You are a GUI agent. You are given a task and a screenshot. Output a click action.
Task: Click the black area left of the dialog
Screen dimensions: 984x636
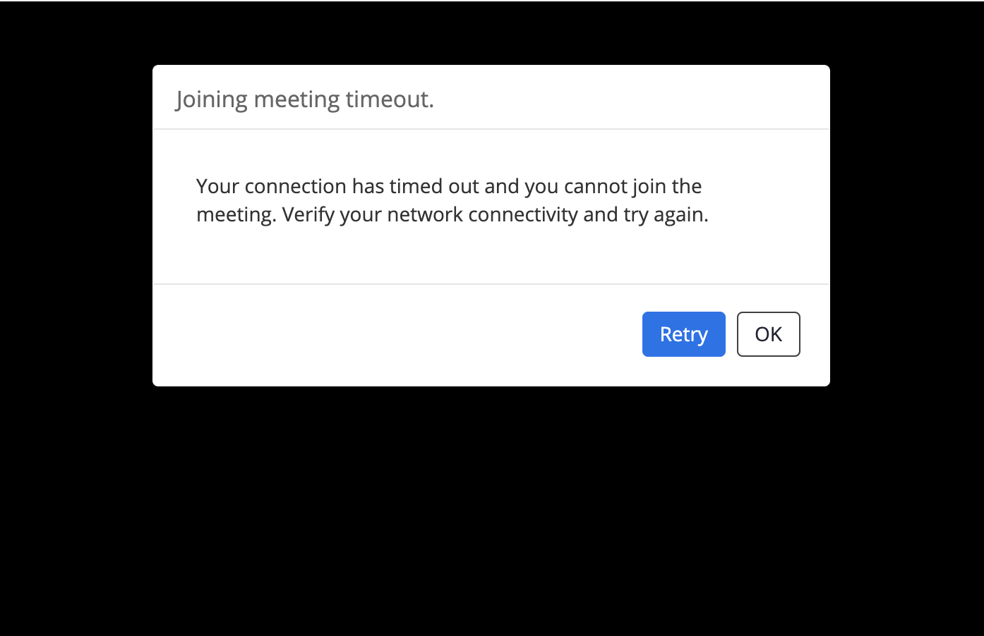(x=76, y=226)
